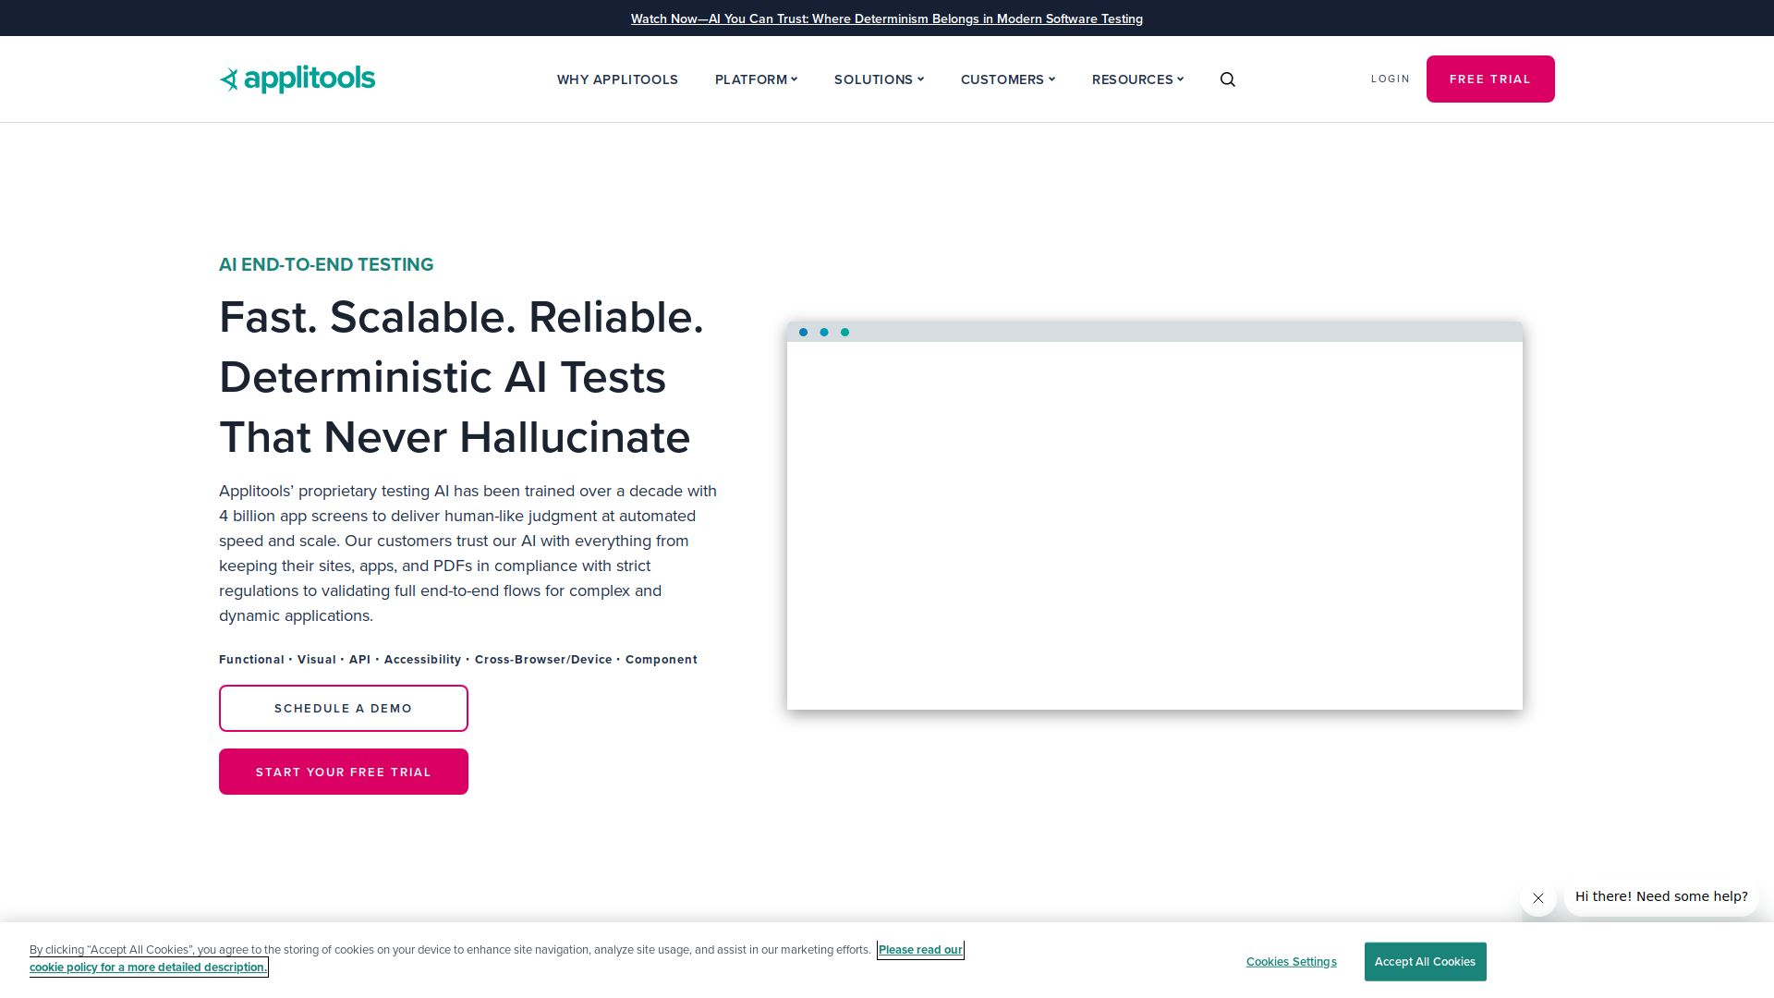Open the Watch Now banner link
Screen dimensions: 1774x998
pos(886,18)
